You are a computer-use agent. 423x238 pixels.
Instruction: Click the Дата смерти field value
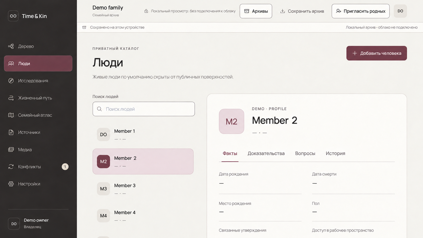[x=314, y=183]
